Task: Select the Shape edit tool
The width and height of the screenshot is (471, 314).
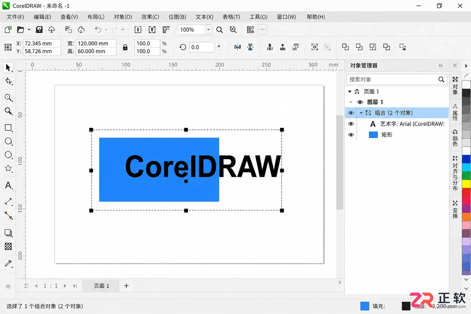Action: 9,81
